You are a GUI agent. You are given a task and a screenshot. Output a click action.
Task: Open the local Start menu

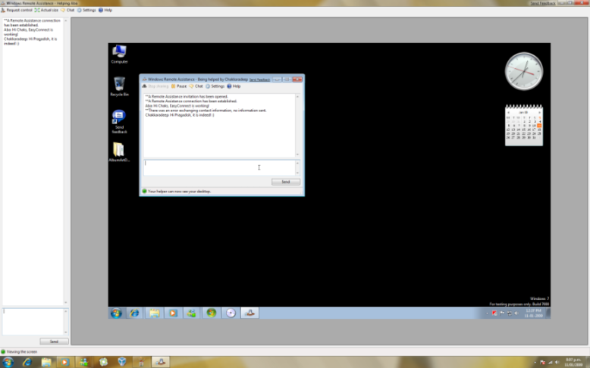8,362
